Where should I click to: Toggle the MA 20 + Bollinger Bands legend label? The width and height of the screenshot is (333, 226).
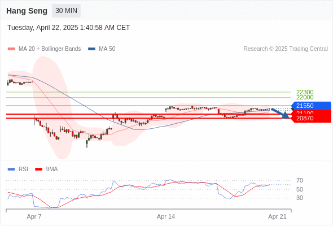[50, 49]
